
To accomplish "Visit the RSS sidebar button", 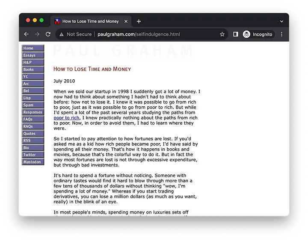I will click(x=33, y=140).
